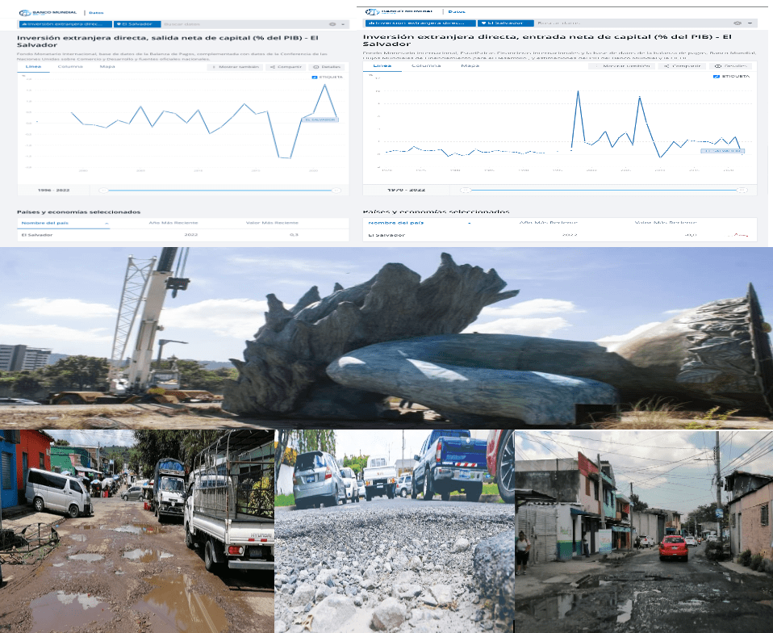
Task: Toggle the ETIQUETA checkbox on the right chart
Action: [716, 76]
